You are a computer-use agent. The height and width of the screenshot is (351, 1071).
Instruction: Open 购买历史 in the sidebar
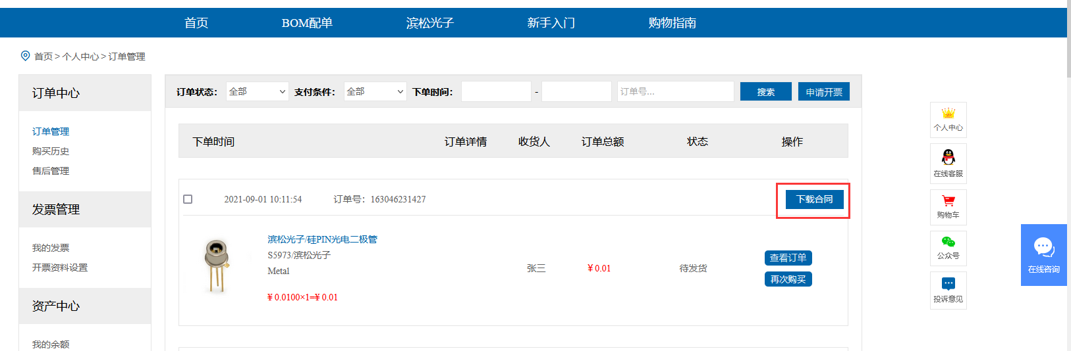51,151
